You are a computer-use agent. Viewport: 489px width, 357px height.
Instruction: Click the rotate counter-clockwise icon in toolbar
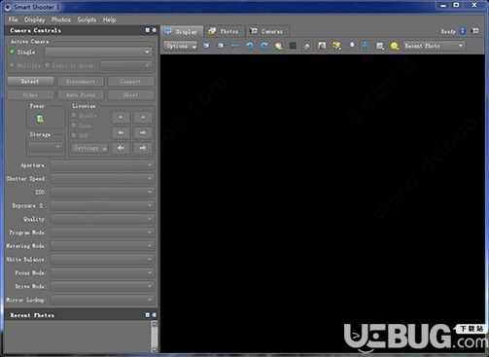[250, 46]
